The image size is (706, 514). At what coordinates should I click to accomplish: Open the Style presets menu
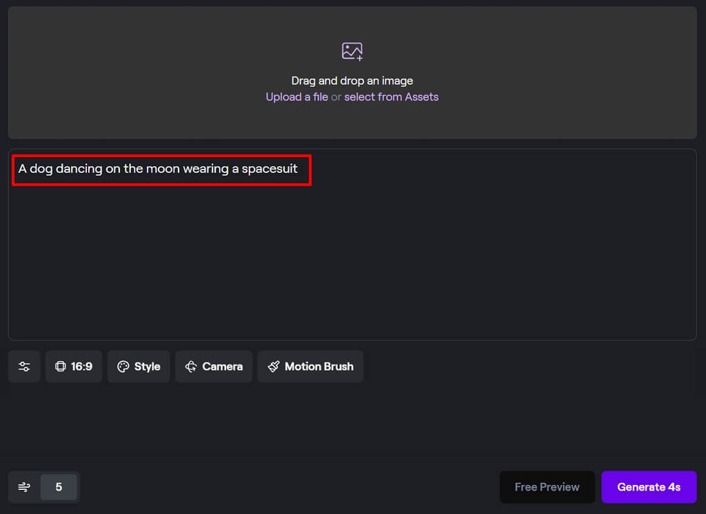coord(139,367)
